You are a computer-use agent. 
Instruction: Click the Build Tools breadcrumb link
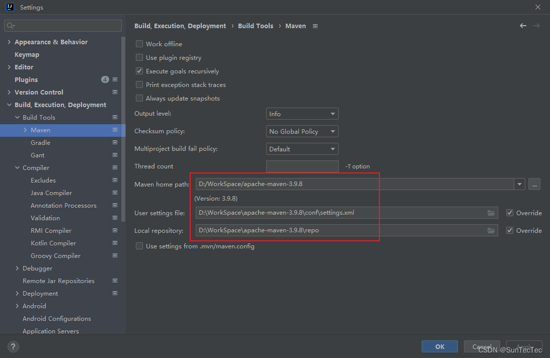[255, 26]
